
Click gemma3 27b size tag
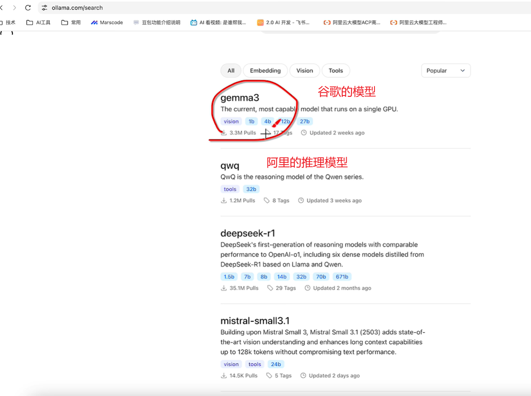click(x=305, y=121)
